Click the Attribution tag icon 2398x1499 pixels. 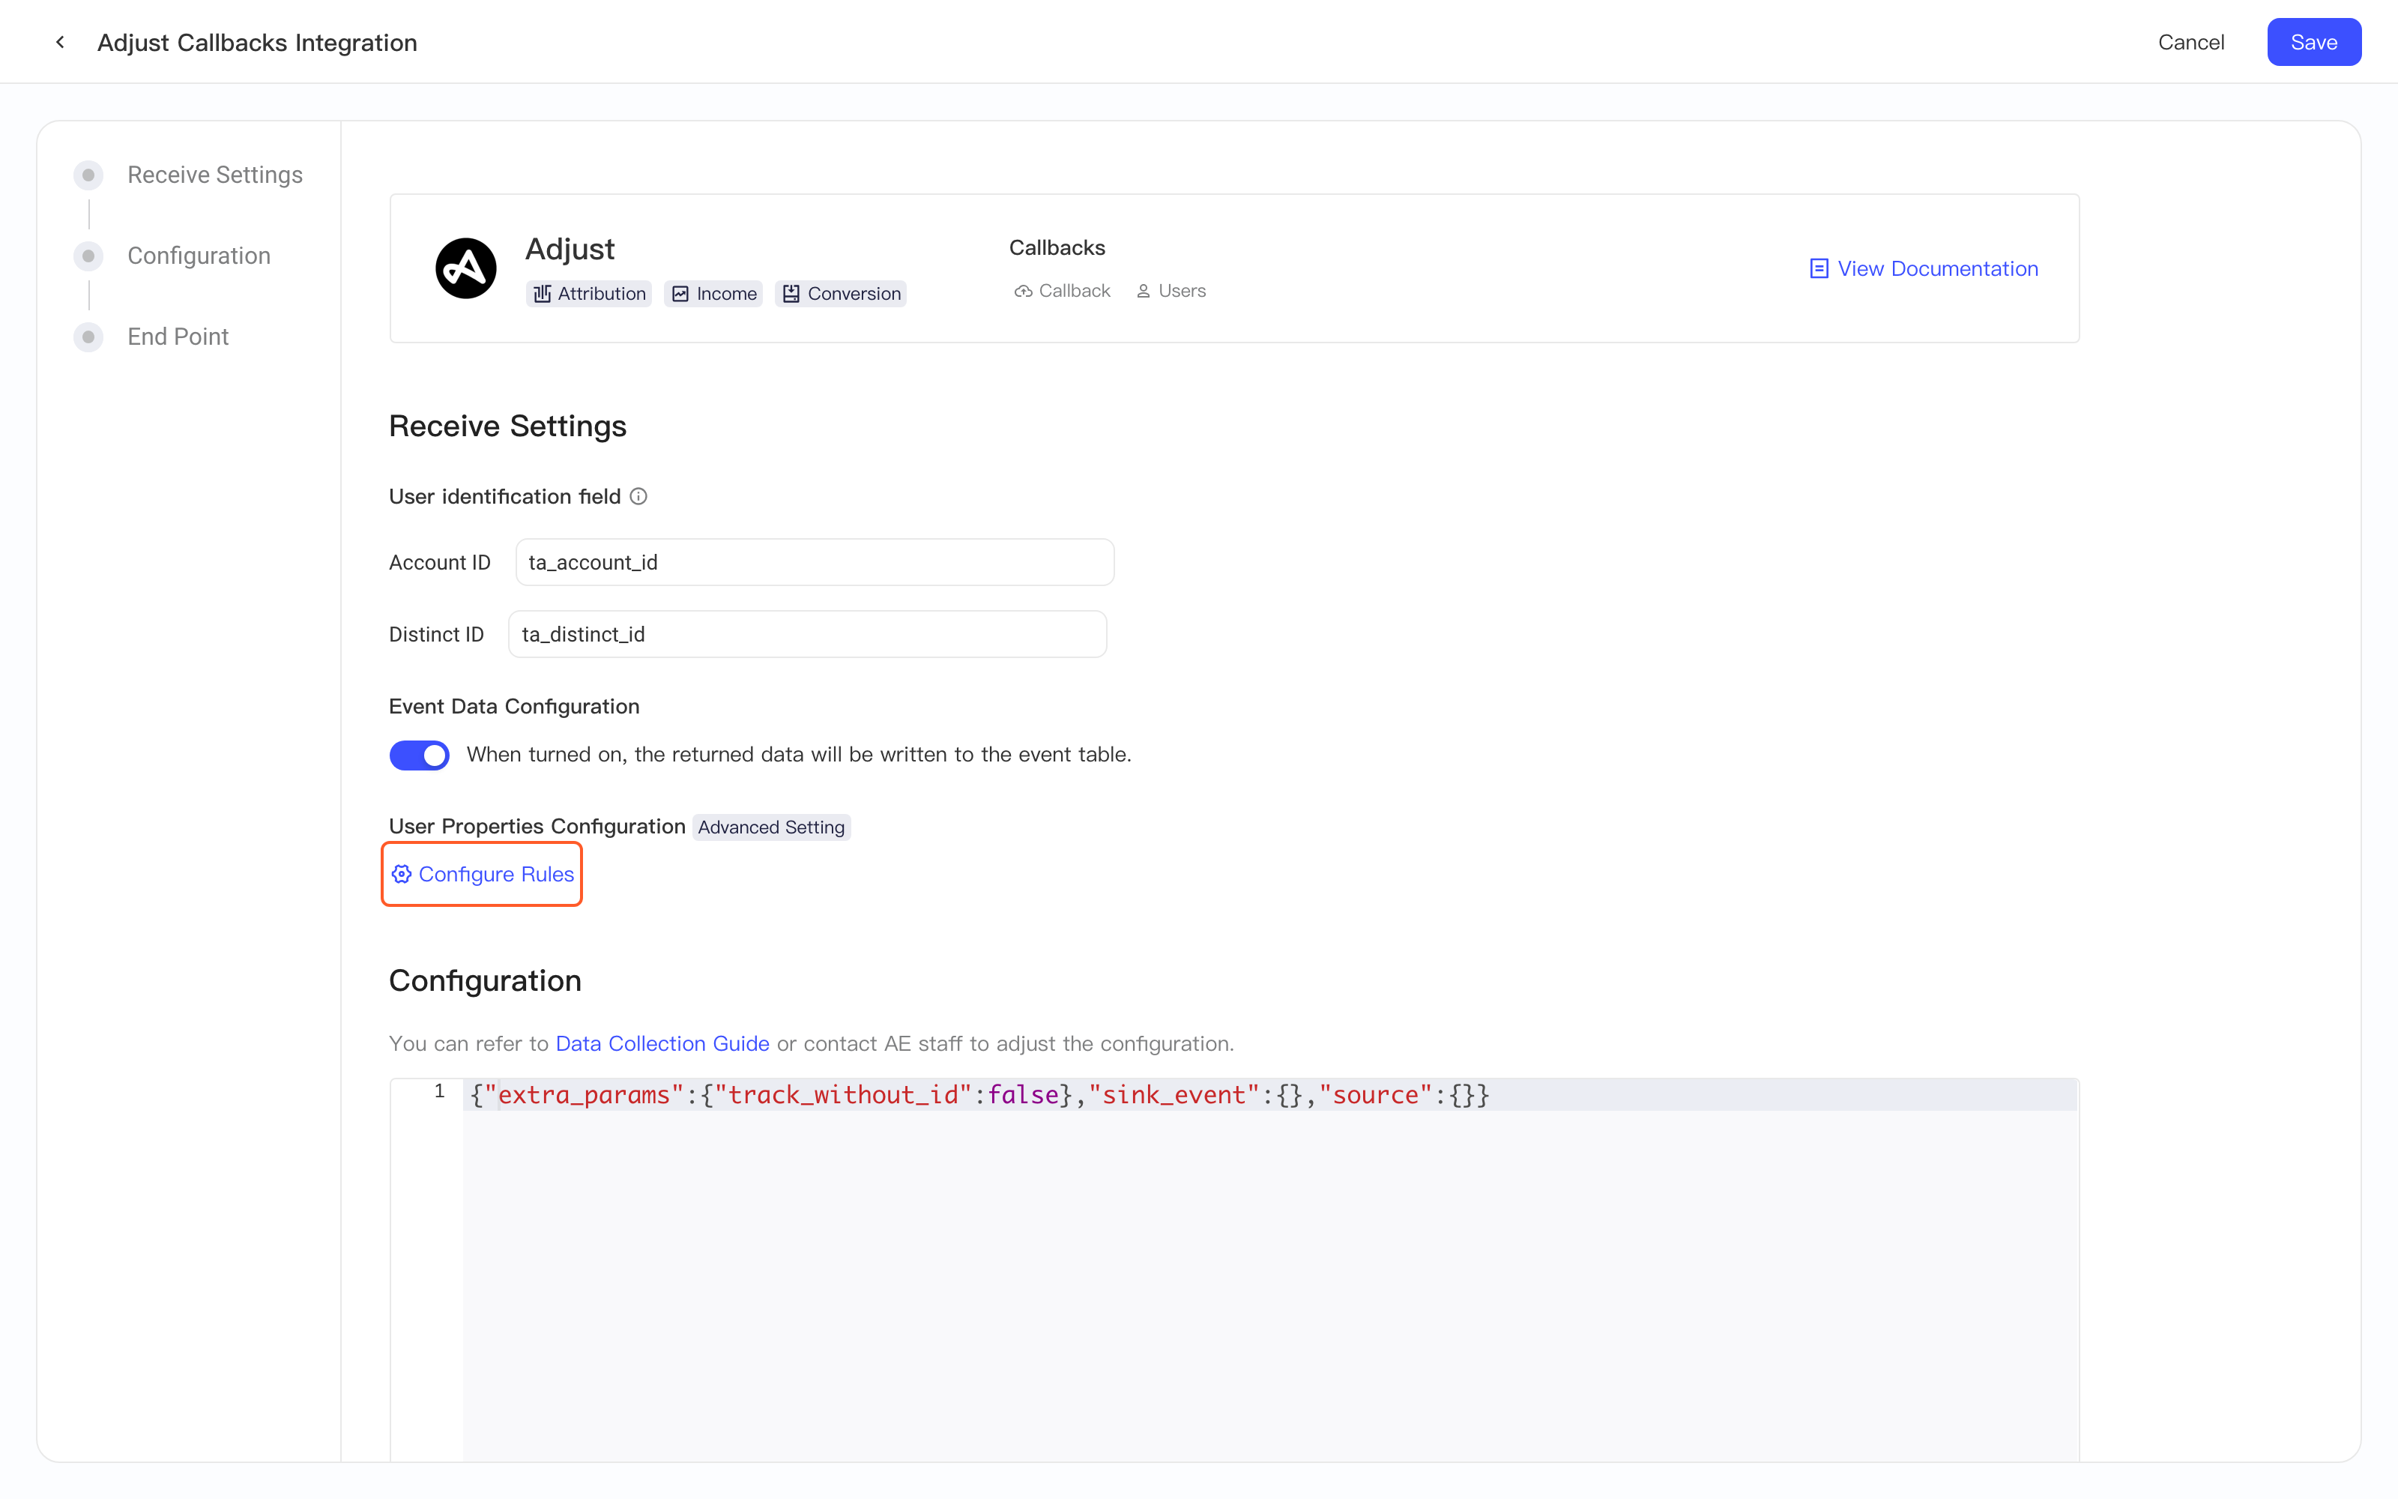pyautogui.click(x=542, y=294)
